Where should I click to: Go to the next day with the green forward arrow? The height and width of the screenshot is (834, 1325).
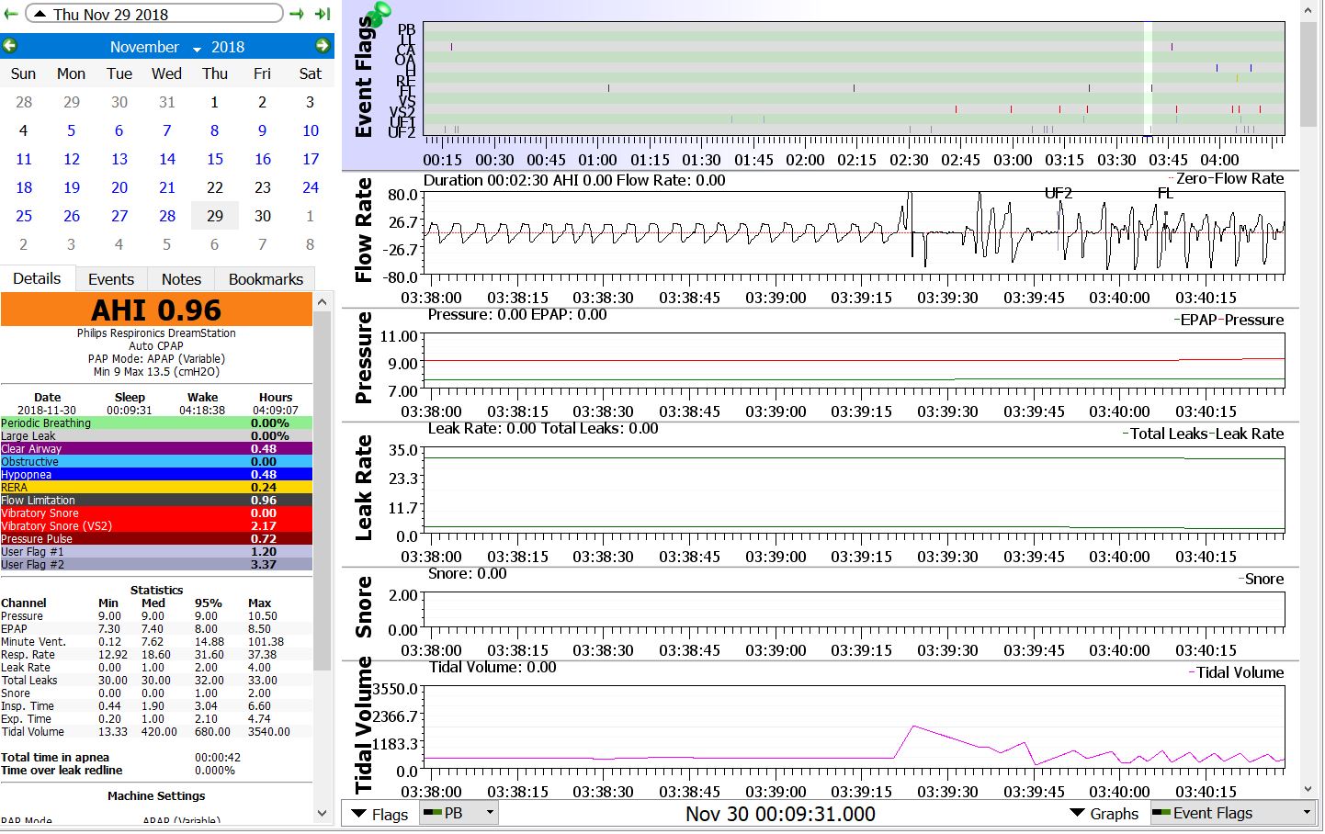pyautogui.click(x=297, y=14)
